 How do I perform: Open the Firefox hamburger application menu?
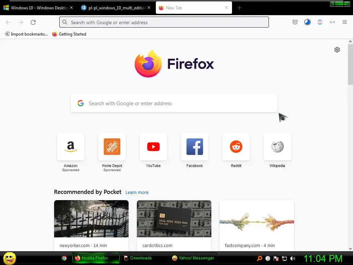(345, 22)
